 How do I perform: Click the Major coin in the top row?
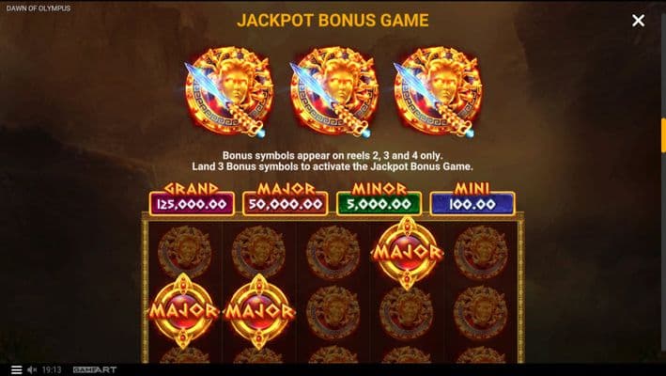(x=407, y=253)
